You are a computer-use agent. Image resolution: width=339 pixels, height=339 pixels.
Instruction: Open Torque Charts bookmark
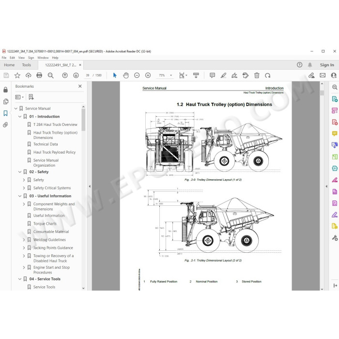45,224
